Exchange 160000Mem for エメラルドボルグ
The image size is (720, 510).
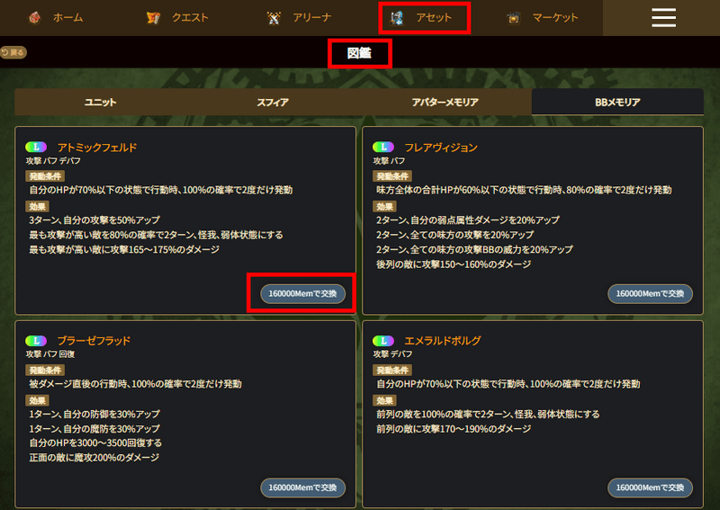click(x=650, y=488)
